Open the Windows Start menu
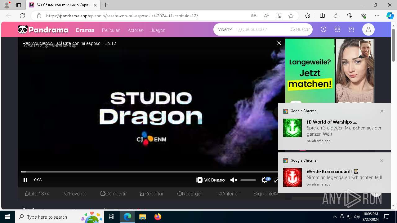 [7, 217]
